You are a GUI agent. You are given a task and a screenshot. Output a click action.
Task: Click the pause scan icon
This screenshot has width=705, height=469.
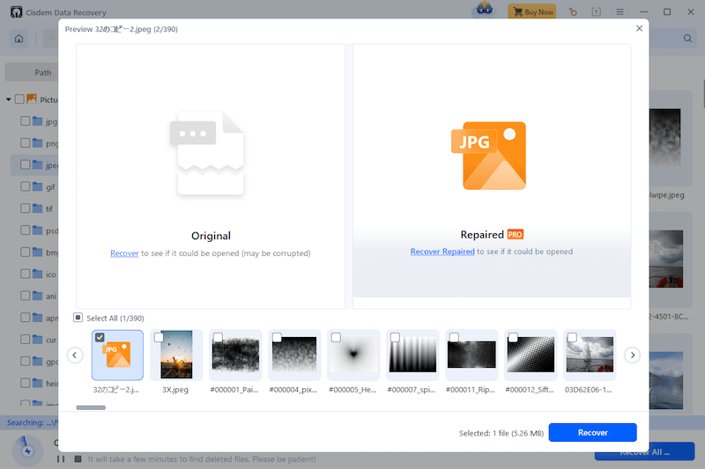[61, 458]
